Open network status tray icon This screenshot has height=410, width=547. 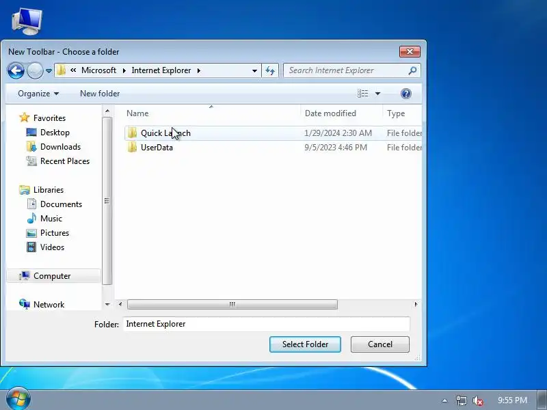click(x=461, y=400)
